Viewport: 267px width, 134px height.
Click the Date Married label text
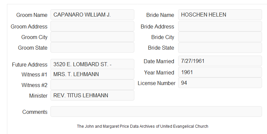pos(159,61)
